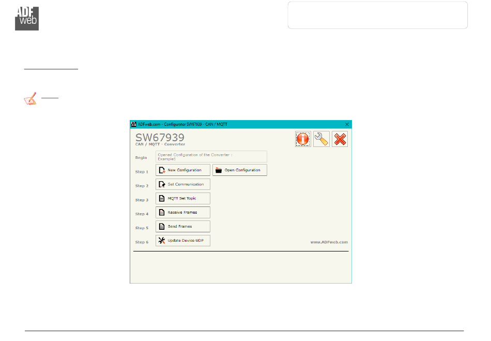The height and width of the screenshot is (341, 491).
Task: Open Receive Frames in Step 4
Action: click(183, 213)
